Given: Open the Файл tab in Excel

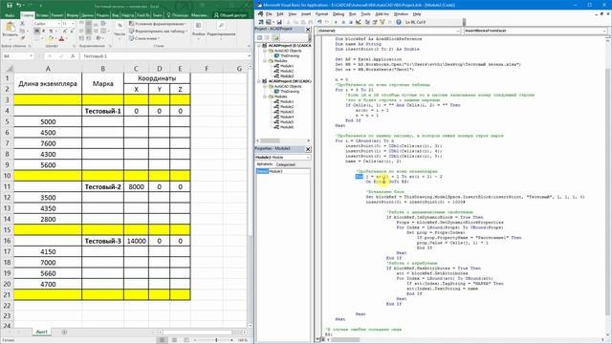Looking at the screenshot, I should (x=10, y=15).
